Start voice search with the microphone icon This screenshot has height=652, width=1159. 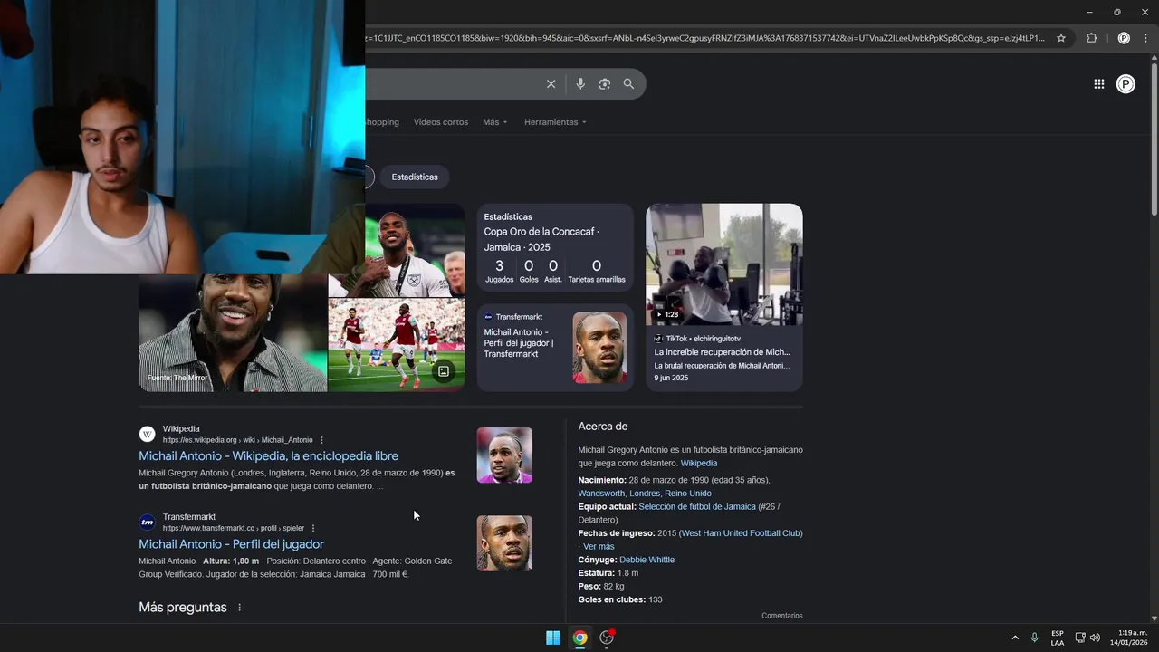580,84
